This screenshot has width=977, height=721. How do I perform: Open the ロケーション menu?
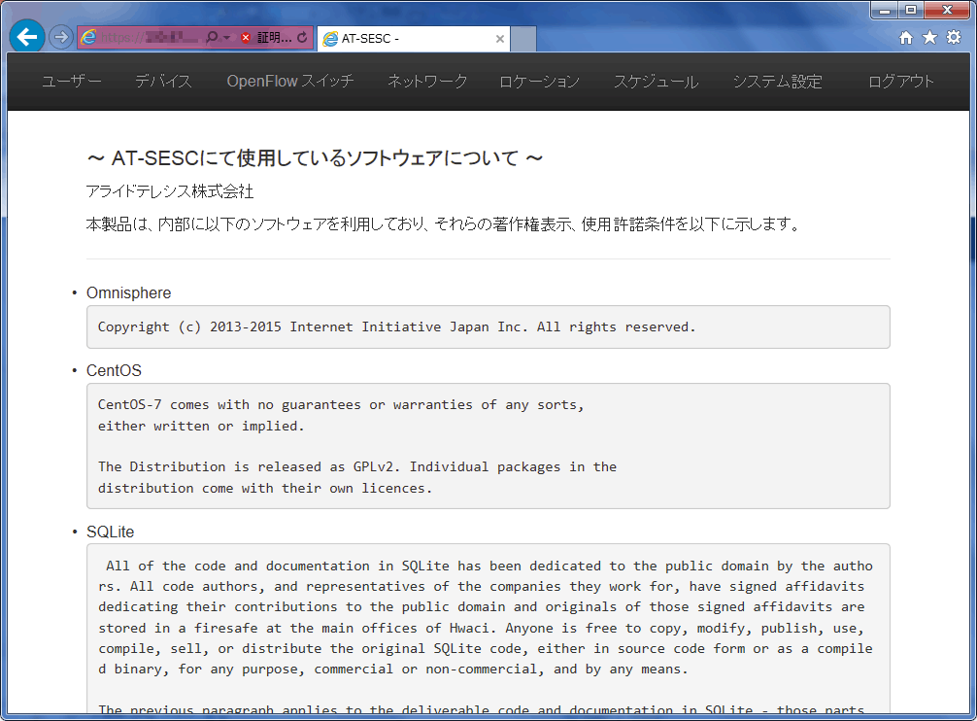pos(540,82)
